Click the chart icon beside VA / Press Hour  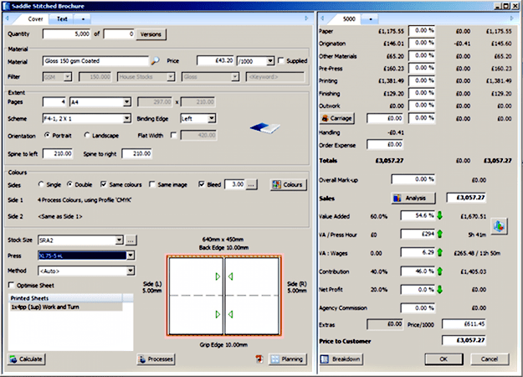(499, 225)
